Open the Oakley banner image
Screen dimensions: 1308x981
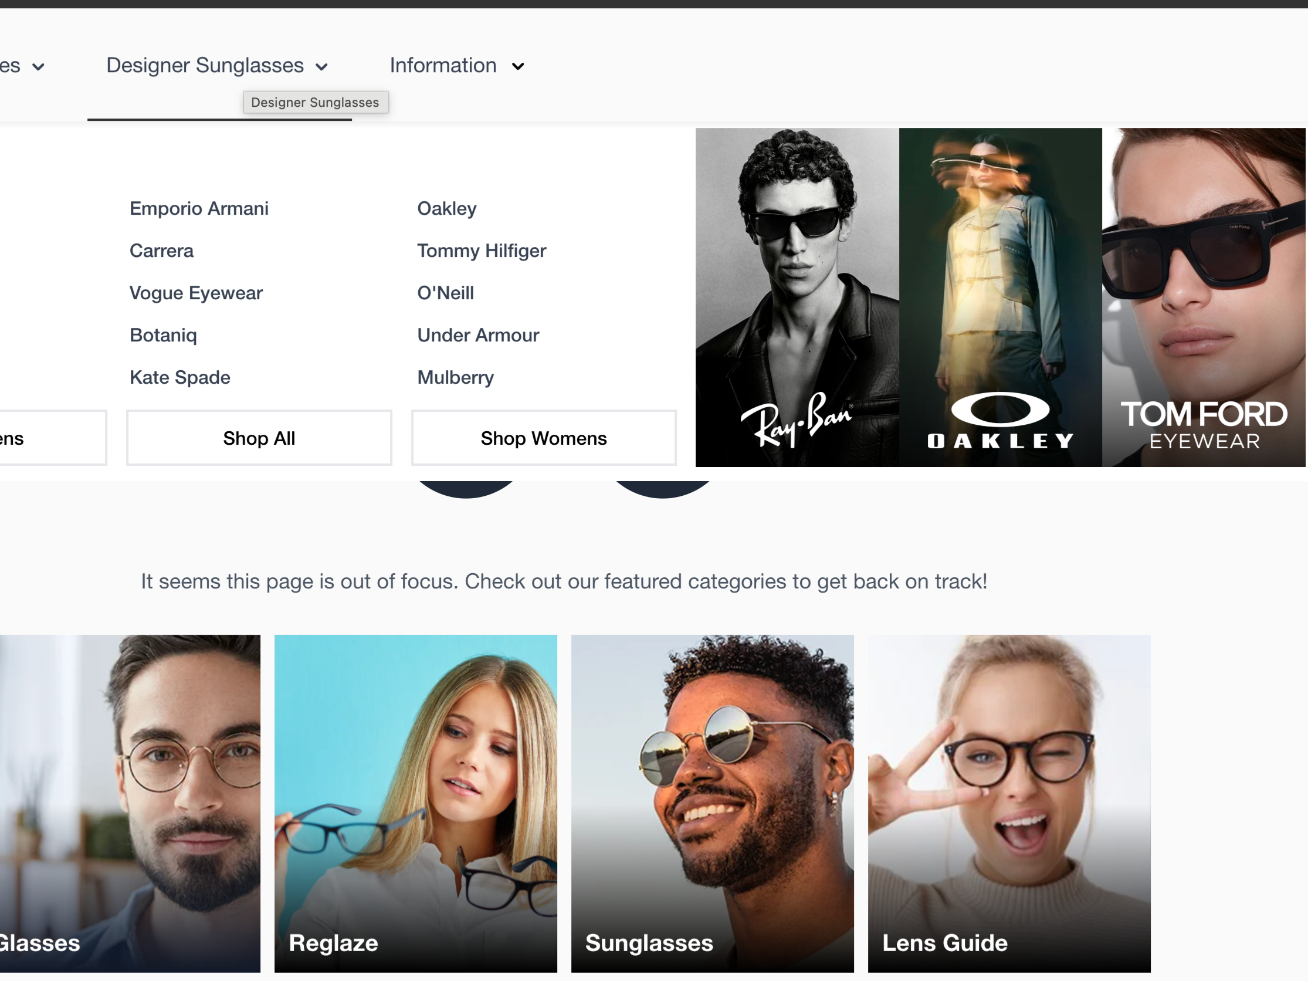point(1001,297)
